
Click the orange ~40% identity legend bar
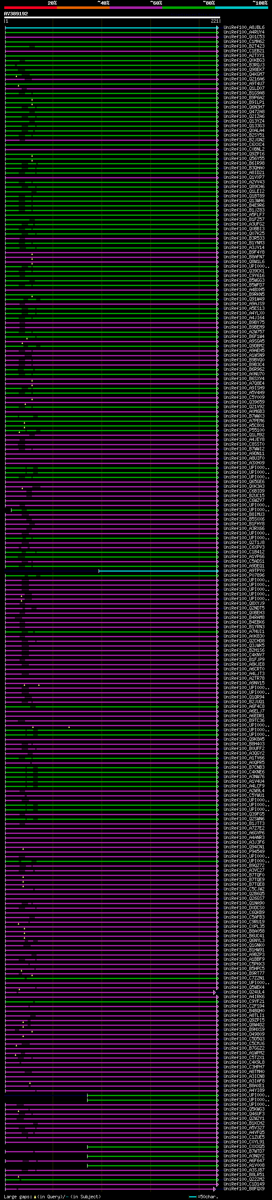tap(83, 8)
